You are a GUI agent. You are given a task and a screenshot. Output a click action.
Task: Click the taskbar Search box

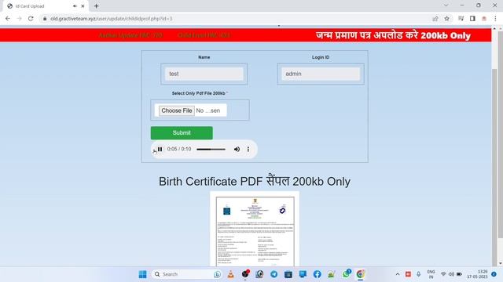pos(187,274)
